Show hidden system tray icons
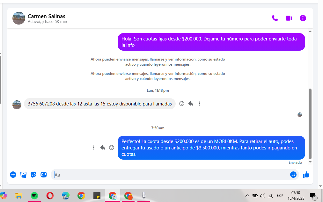This screenshot has height=202, width=323. pyautogui.click(x=247, y=196)
